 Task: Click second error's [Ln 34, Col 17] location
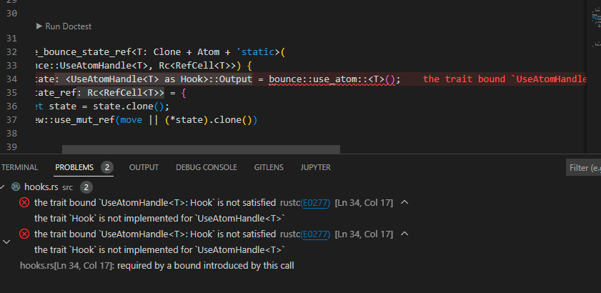pyautogui.click(x=364, y=234)
